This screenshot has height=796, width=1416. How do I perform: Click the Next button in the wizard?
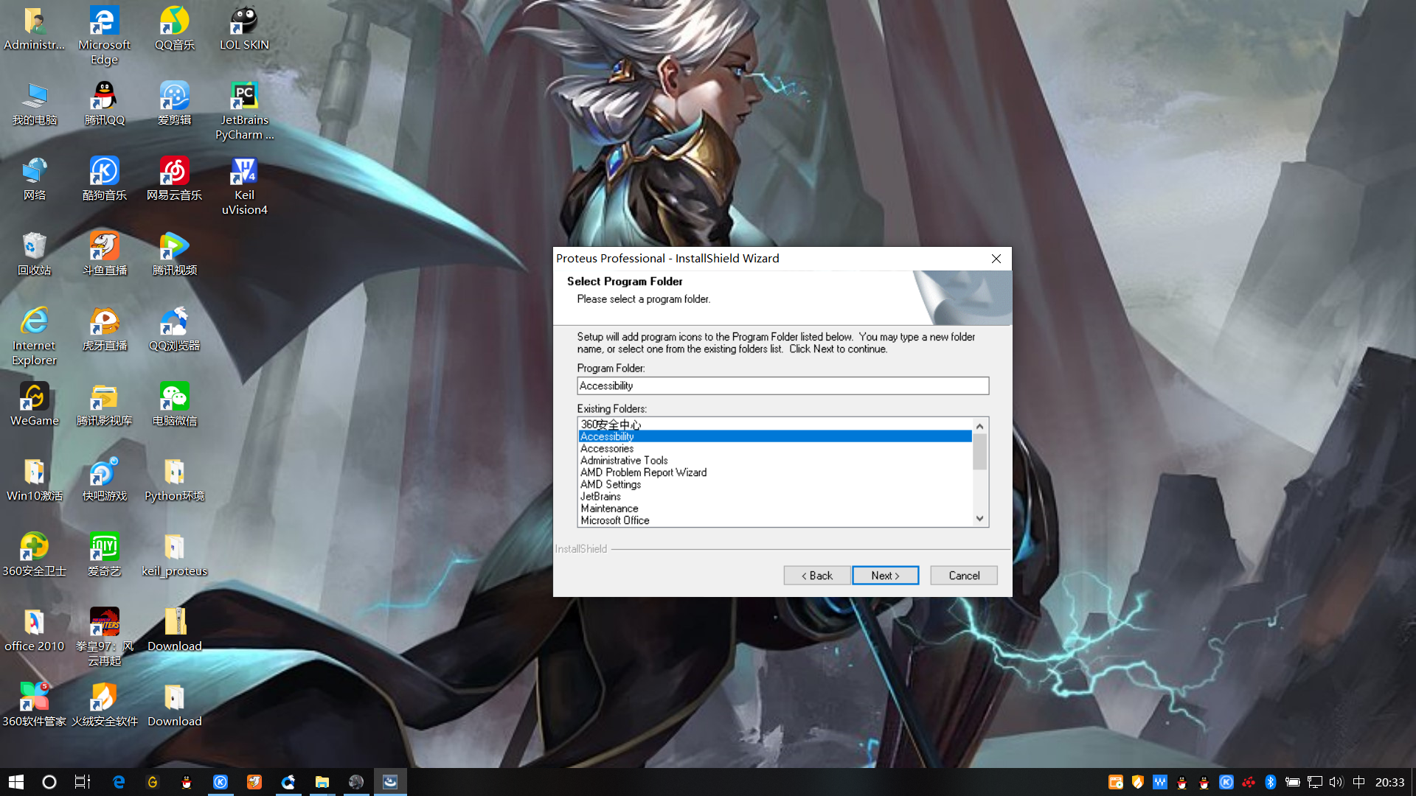885,576
